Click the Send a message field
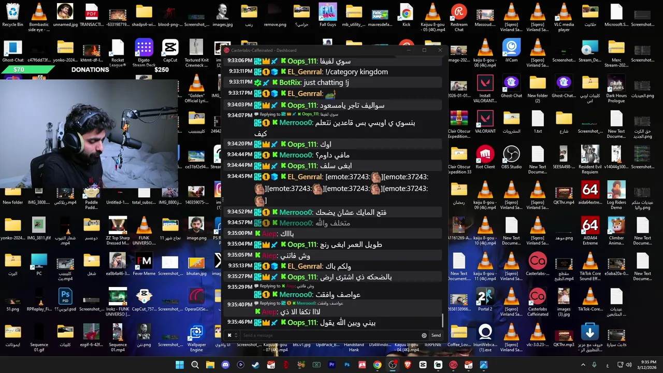663x373 pixels. pyautogui.click(x=330, y=335)
